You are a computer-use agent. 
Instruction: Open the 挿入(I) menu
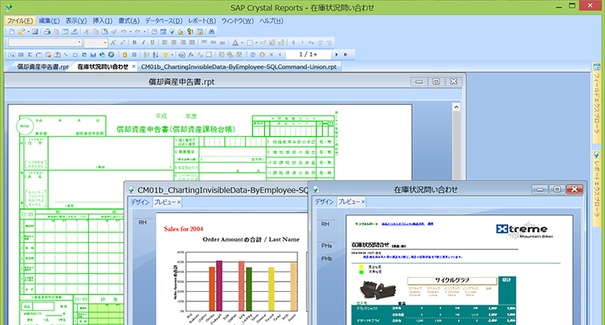pos(103,21)
